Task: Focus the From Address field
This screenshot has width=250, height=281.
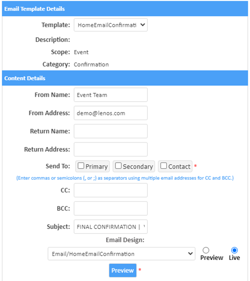Action: [x=111, y=113]
